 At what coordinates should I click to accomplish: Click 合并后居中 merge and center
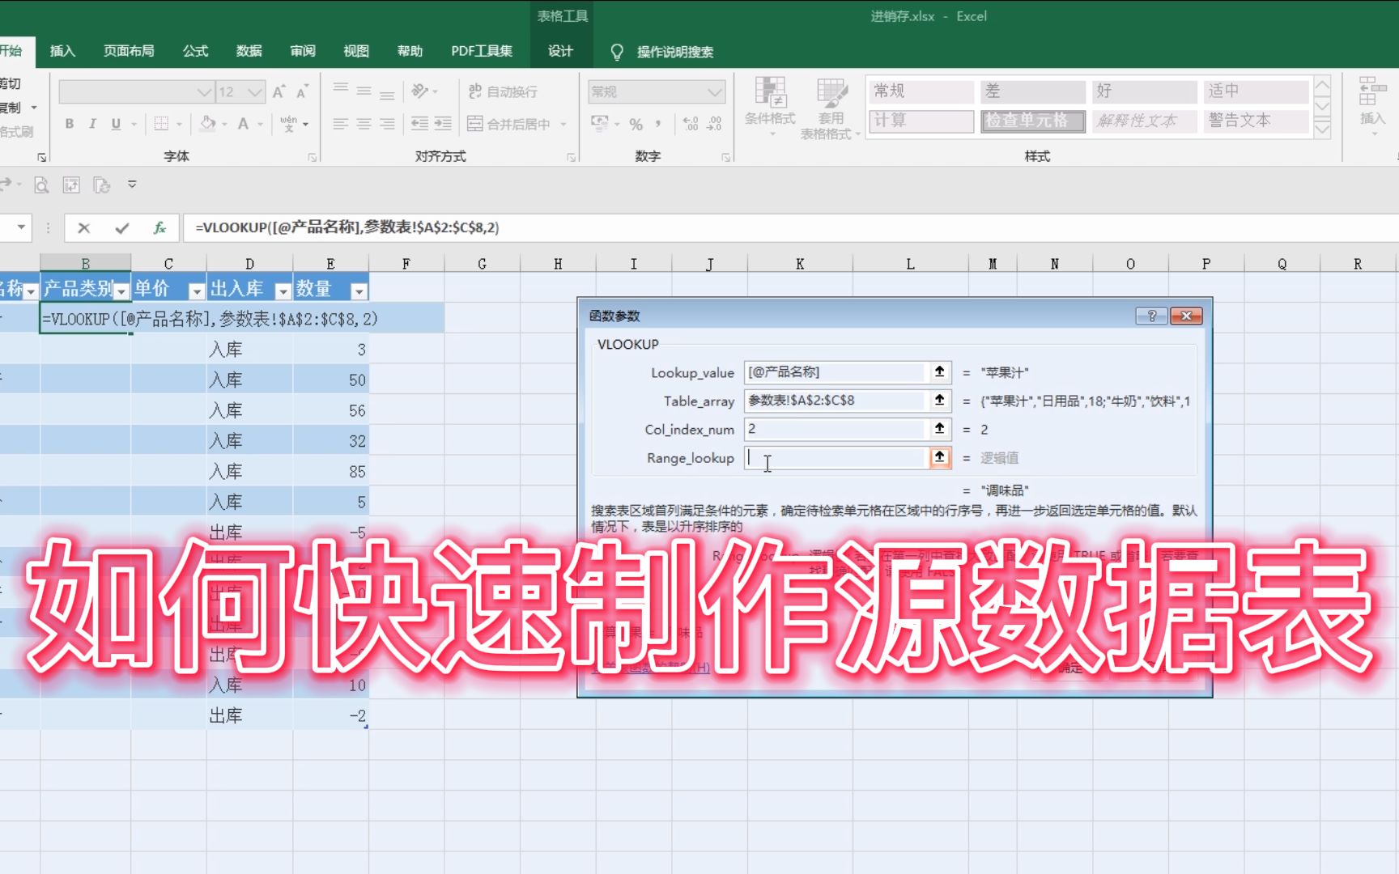(509, 124)
